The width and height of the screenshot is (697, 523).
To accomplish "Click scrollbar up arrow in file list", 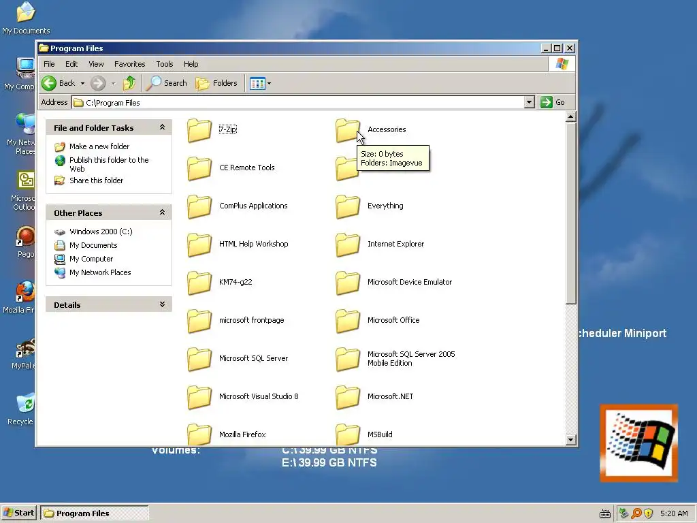I will point(571,117).
